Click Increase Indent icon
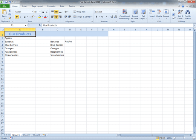This screenshot has width=196, height=140. [70, 17]
